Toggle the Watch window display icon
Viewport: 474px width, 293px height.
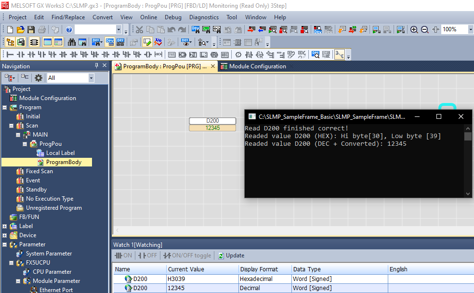coord(58,42)
